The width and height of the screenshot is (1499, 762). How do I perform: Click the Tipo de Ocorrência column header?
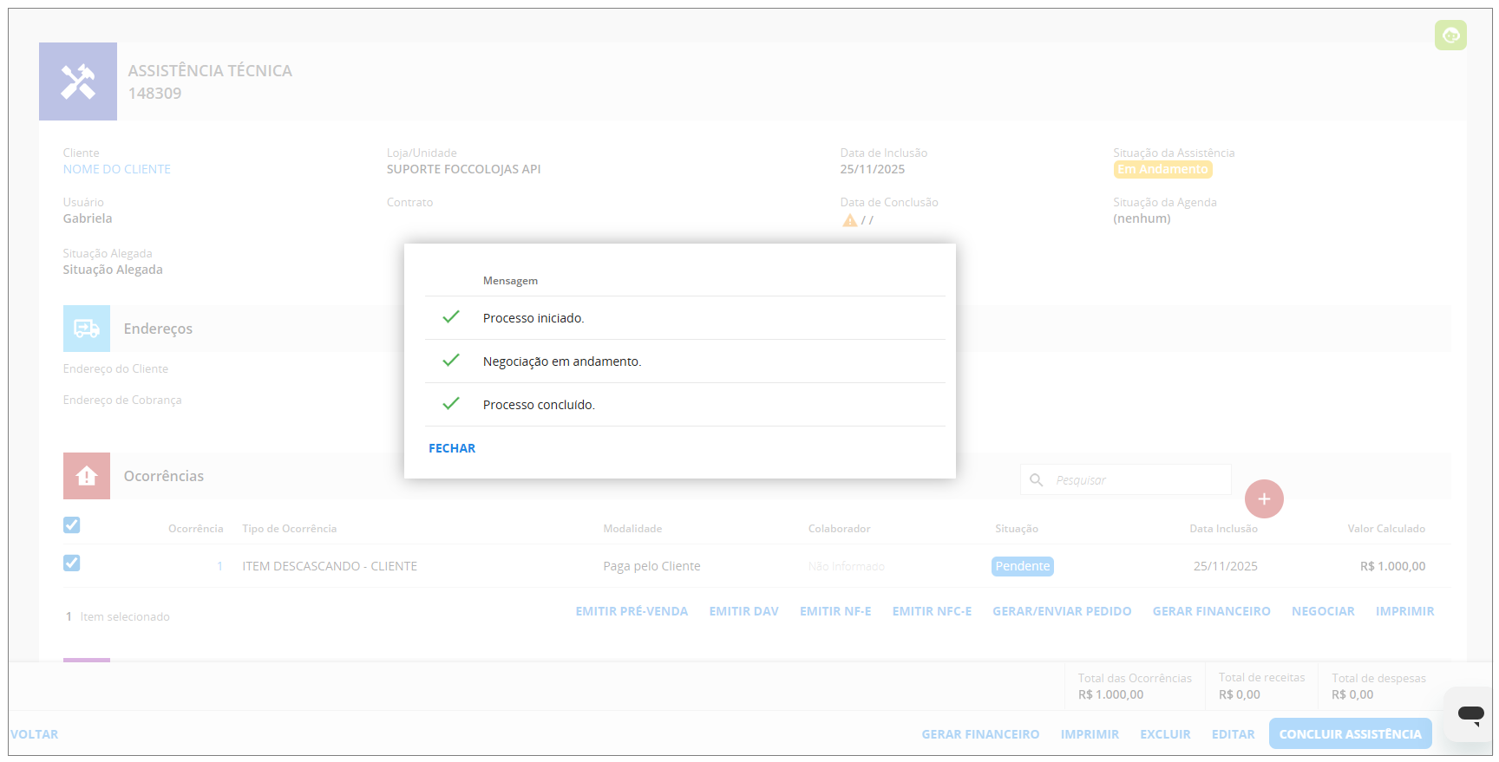[289, 529]
